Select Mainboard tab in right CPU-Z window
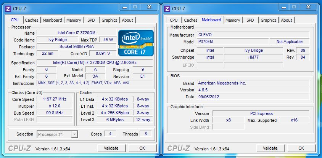The image size is (322, 158). point(211,20)
